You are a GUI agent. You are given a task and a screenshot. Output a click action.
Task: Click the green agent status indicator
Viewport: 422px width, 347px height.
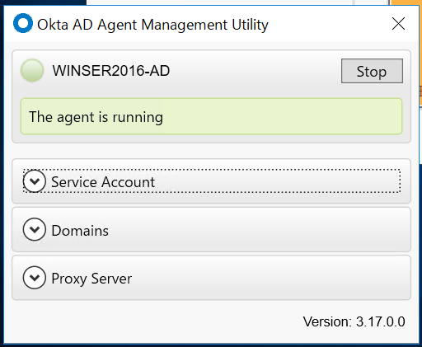(x=32, y=70)
